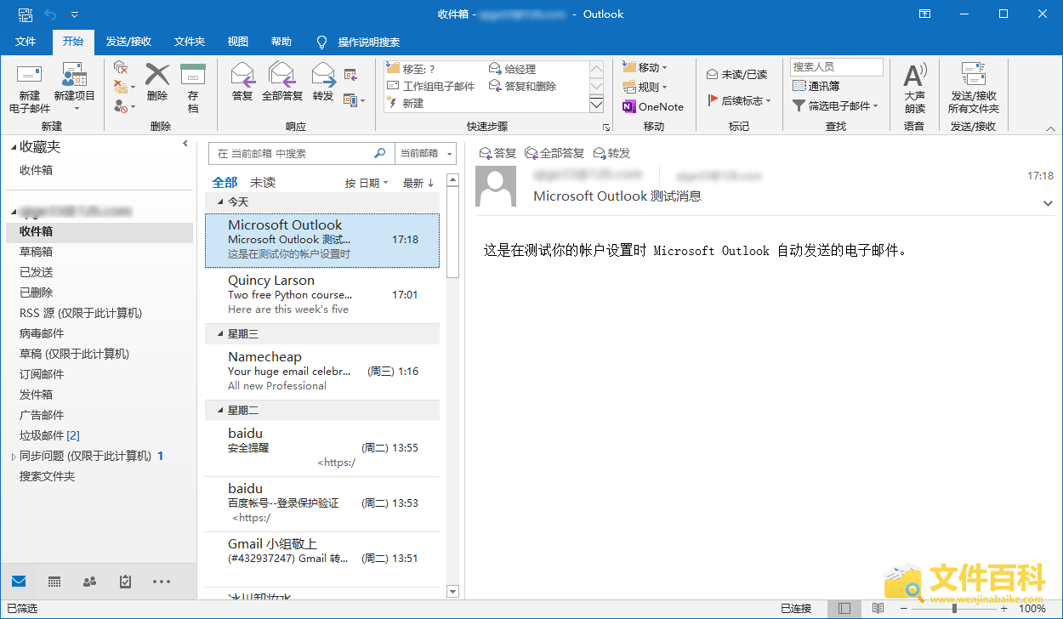This screenshot has width=1063, height=619.
Task: Show only Unread (未读) messages
Action: tap(263, 183)
